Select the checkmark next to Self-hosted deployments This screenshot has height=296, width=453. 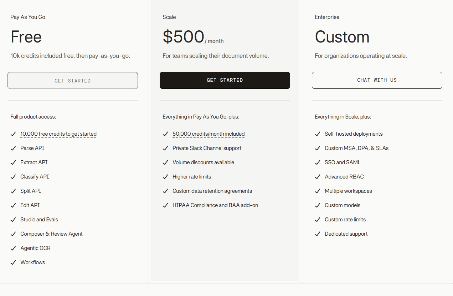pos(318,134)
